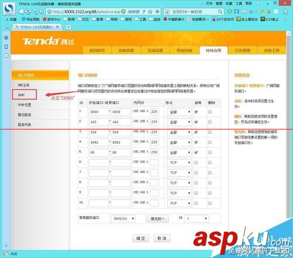The image size is (293, 258).
Task: Click the blue square toolbar extension icon
Action: pyautogui.click(x=237, y=12)
